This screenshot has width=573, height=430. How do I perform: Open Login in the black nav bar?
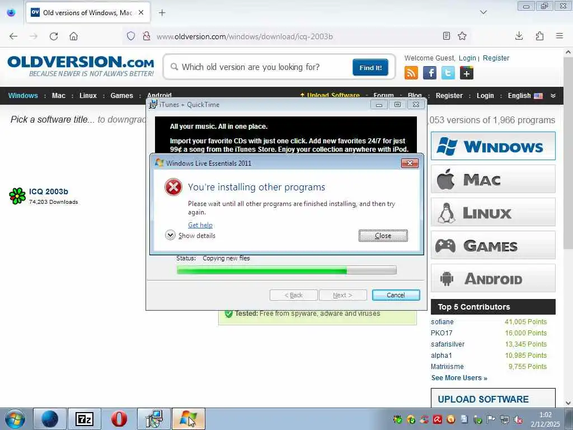coord(485,96)
